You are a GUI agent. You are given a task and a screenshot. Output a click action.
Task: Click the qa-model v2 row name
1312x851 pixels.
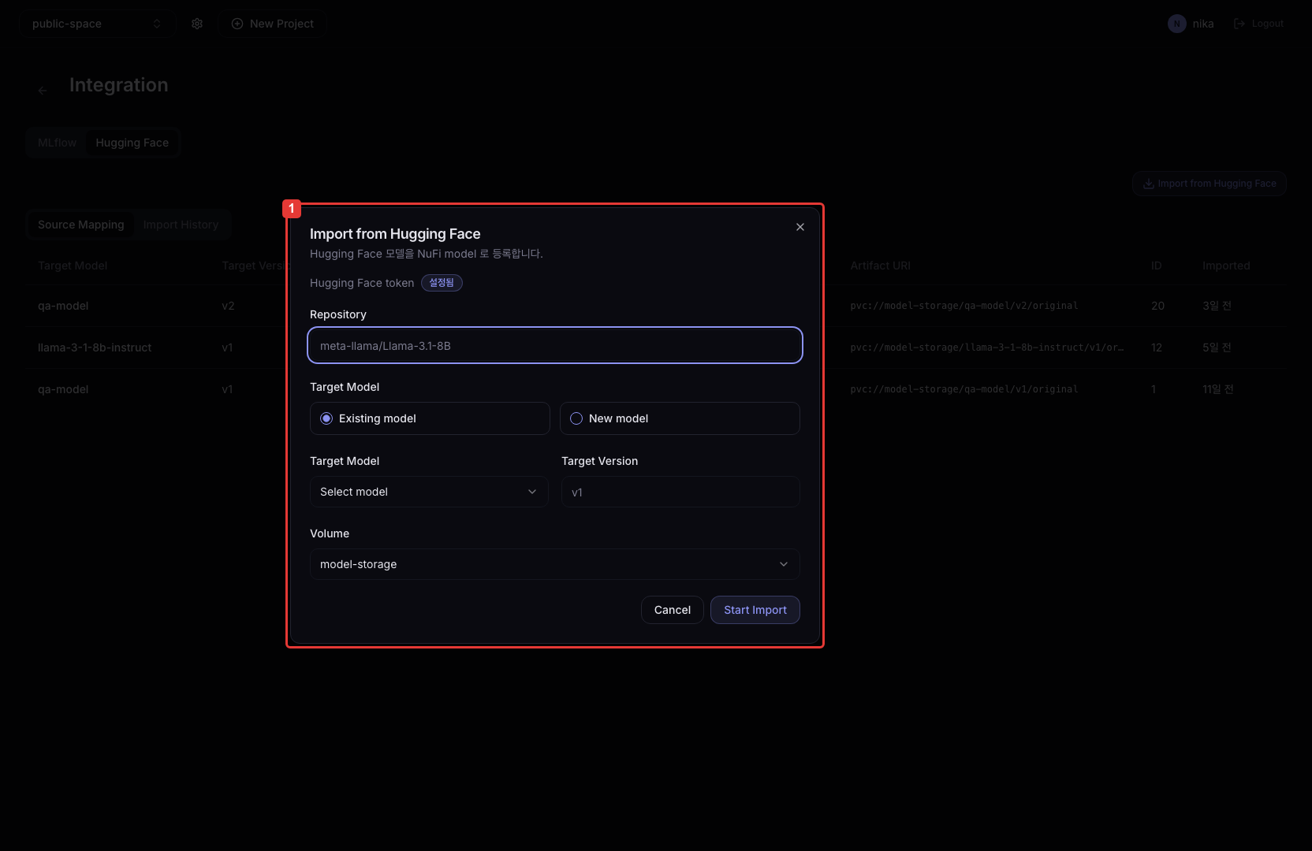coord(63,306)
